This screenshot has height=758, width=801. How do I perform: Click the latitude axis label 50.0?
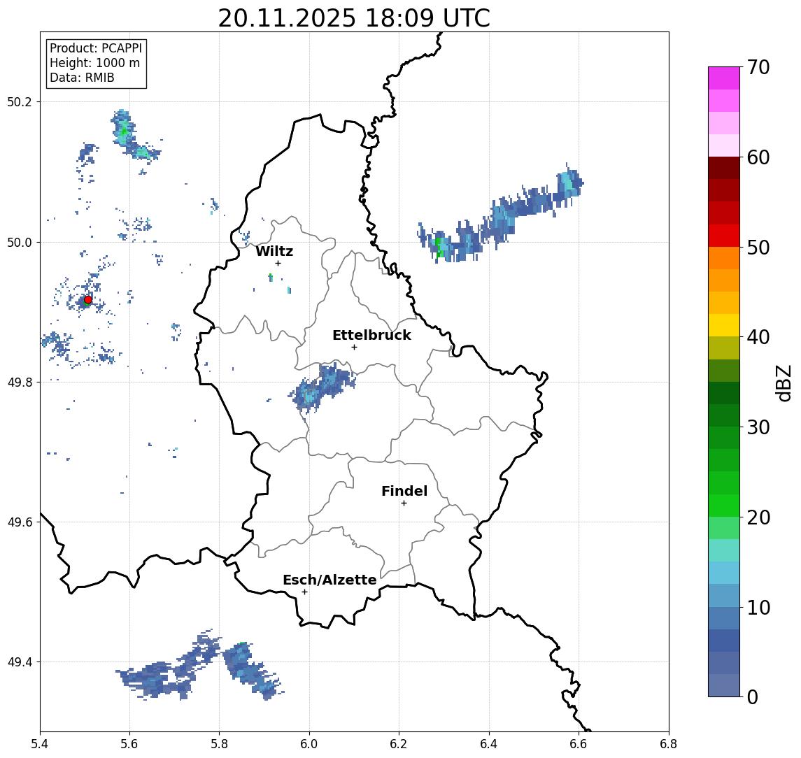click(20, 242)
